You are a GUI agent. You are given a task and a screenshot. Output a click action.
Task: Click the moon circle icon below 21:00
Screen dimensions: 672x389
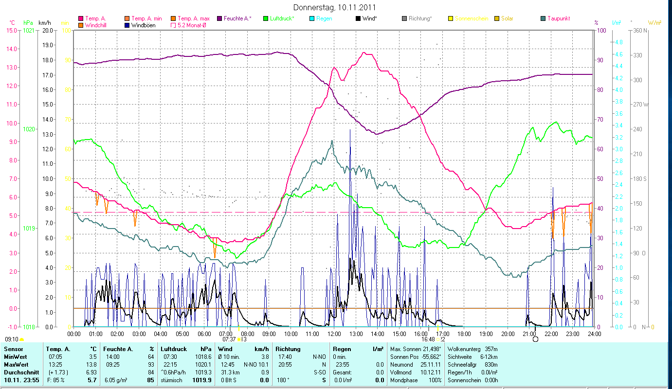[x=536, y=339]
